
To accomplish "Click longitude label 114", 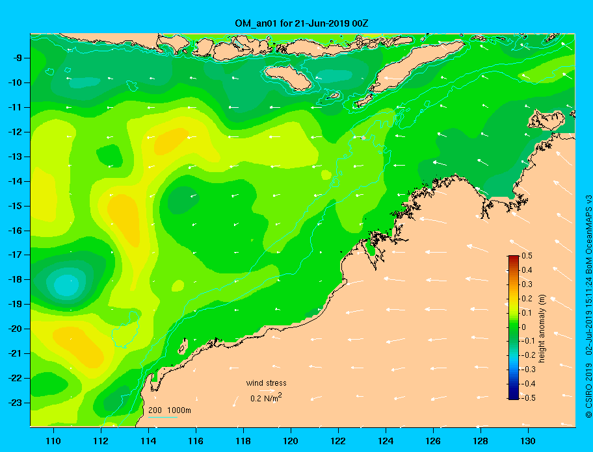I will pos(148,441).
